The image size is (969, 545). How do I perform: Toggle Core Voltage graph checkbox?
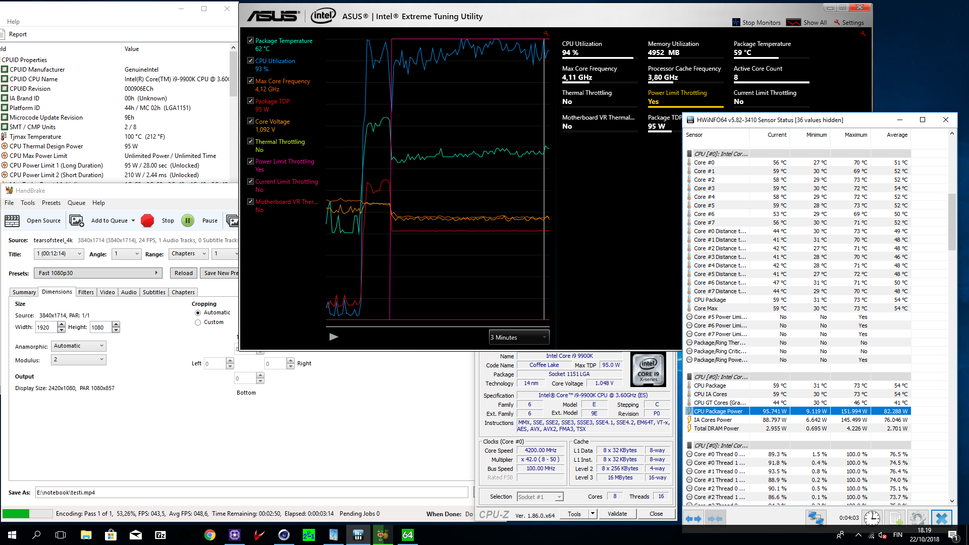click(x=250, y=121)
